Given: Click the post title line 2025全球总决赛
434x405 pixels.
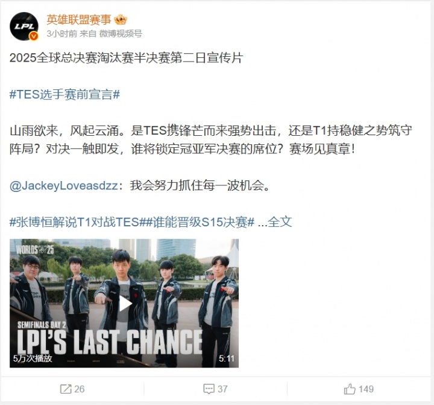Looking at the screenshot, I should click(126, 58).
